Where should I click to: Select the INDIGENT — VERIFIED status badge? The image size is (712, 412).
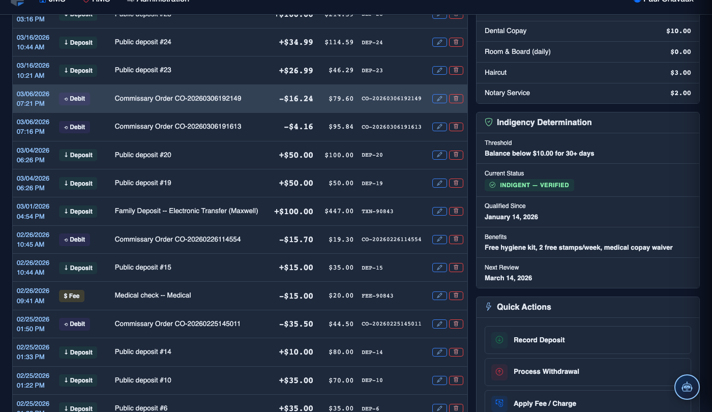[x=529, y=185]
